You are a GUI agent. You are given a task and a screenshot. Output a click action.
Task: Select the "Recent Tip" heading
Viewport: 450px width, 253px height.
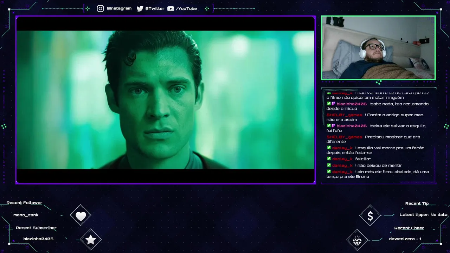(x=417, y=203)
